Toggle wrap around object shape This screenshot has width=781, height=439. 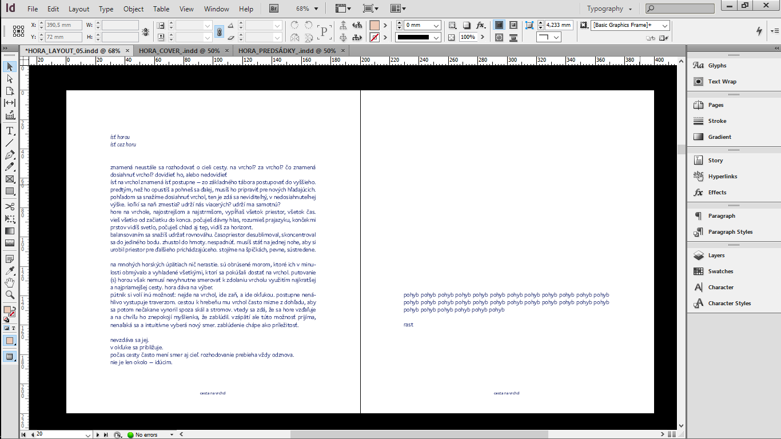tap(499, 38)
